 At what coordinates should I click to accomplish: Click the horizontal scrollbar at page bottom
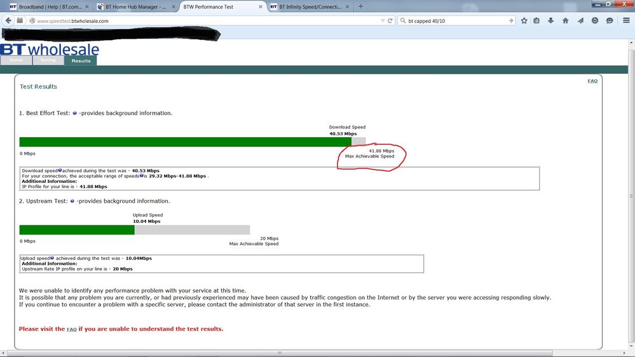click(x=280, y=353)
